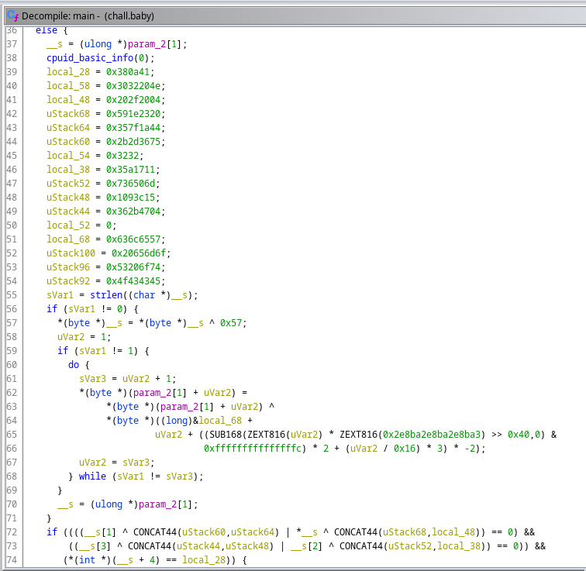The height and width of the screenshot is (571, 586).
Task: Select the local_52 variable assignment
Action: (67, 225)
